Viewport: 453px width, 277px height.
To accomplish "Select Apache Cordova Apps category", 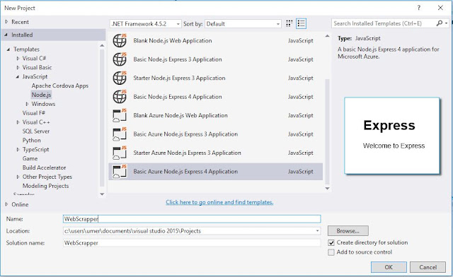I will click(59, 86).
